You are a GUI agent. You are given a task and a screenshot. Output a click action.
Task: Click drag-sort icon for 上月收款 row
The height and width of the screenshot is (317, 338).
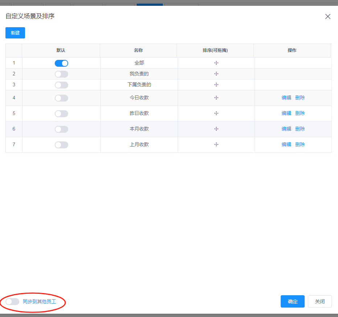click(216, 145)
